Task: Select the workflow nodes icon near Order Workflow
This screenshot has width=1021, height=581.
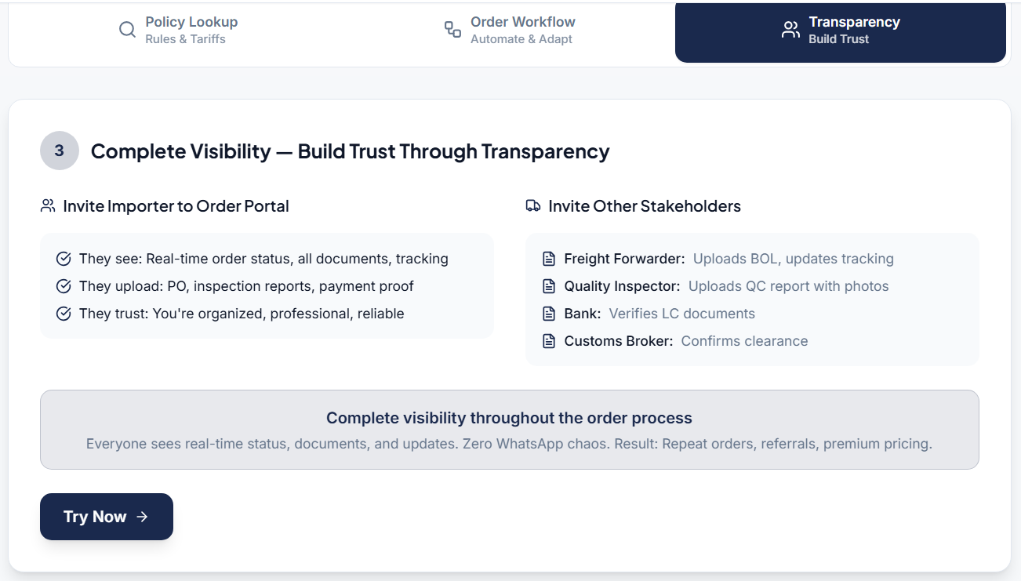Action: point(452,29)
